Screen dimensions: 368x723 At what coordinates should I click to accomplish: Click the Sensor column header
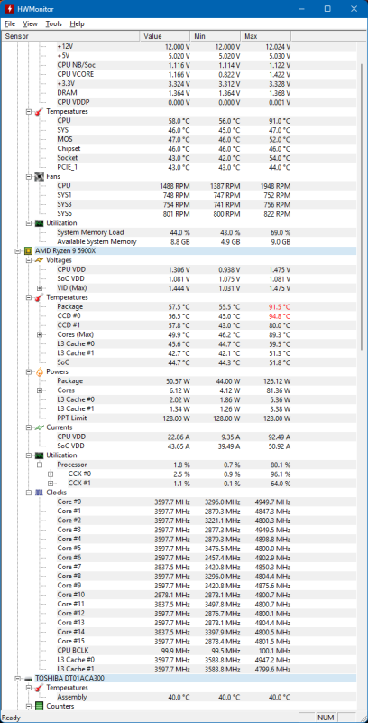70,36
